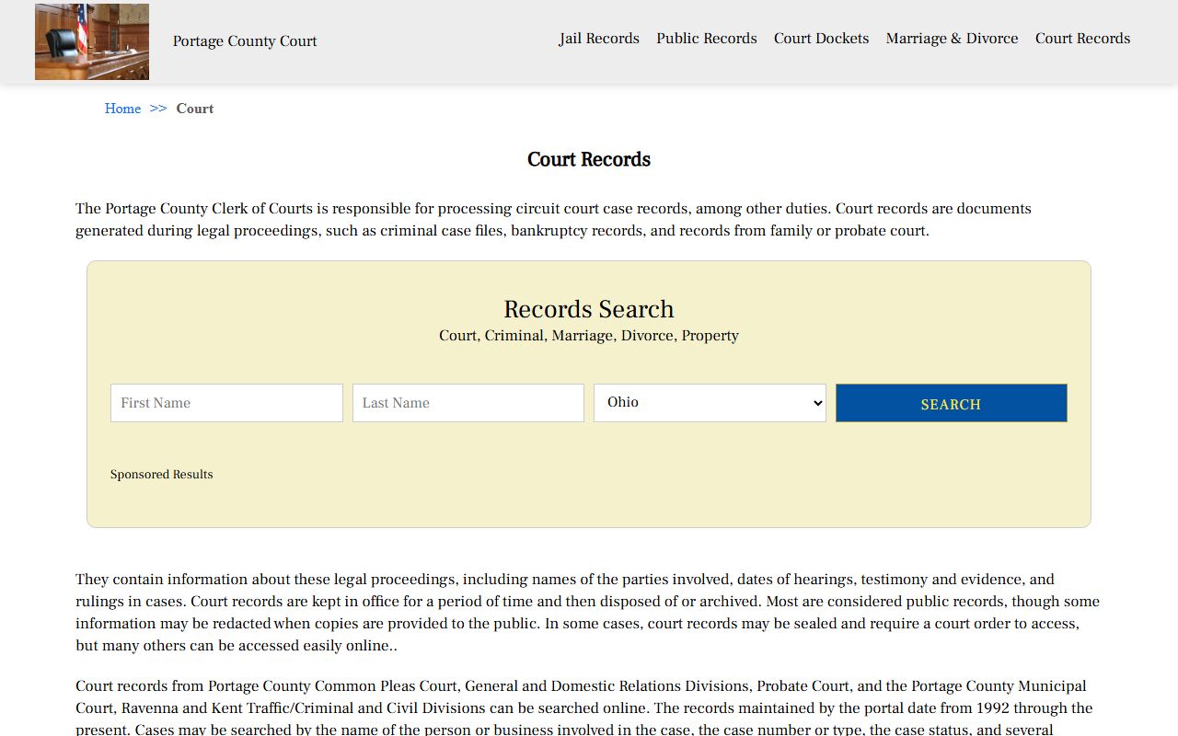Open Court Records in top navigation
The image size is (1178, 736).
(x=1083, y=39)
